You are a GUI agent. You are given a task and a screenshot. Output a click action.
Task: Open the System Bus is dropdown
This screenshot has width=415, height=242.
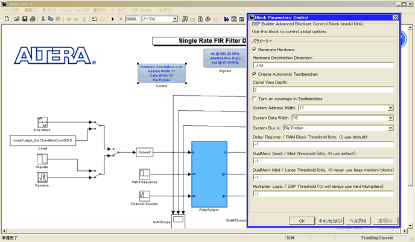(391, 128)
